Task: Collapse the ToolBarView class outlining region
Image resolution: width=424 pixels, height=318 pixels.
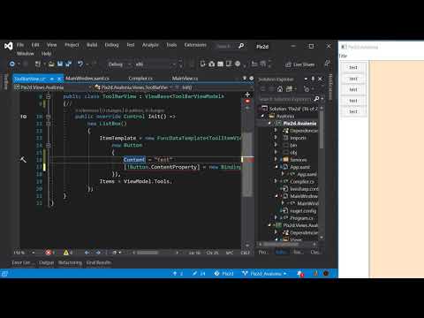Action: click(x=49, y=96)
